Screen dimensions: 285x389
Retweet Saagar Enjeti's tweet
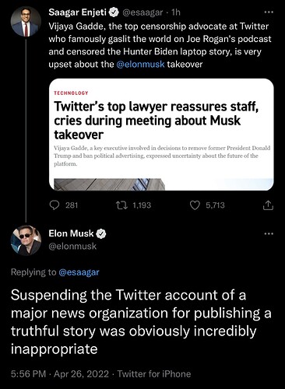(121, 205)
